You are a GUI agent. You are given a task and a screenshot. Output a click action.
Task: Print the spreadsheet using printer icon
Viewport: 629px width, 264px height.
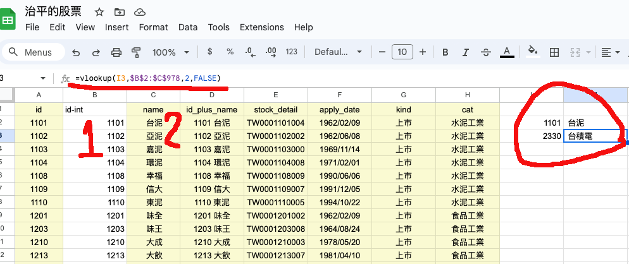pos(116,52)
